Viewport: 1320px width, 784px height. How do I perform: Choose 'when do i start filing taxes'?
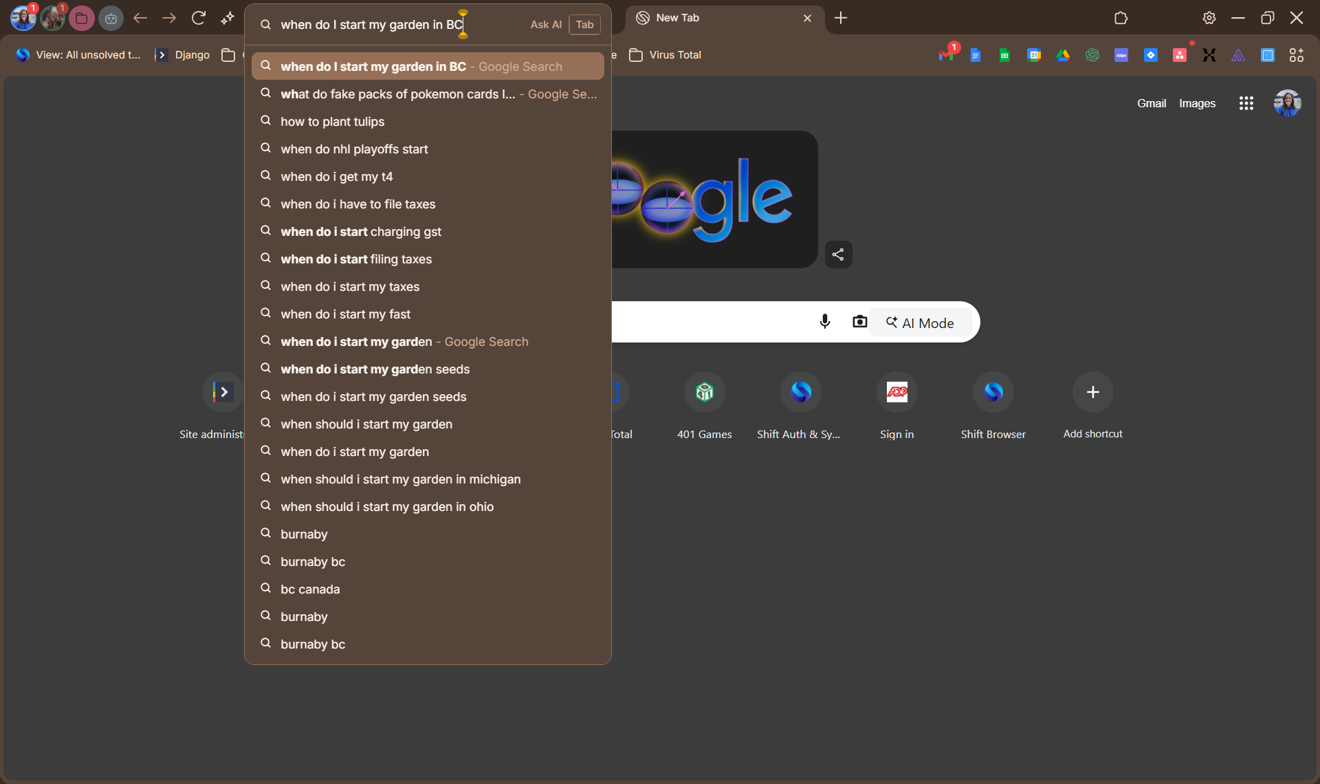coord(428,259)
